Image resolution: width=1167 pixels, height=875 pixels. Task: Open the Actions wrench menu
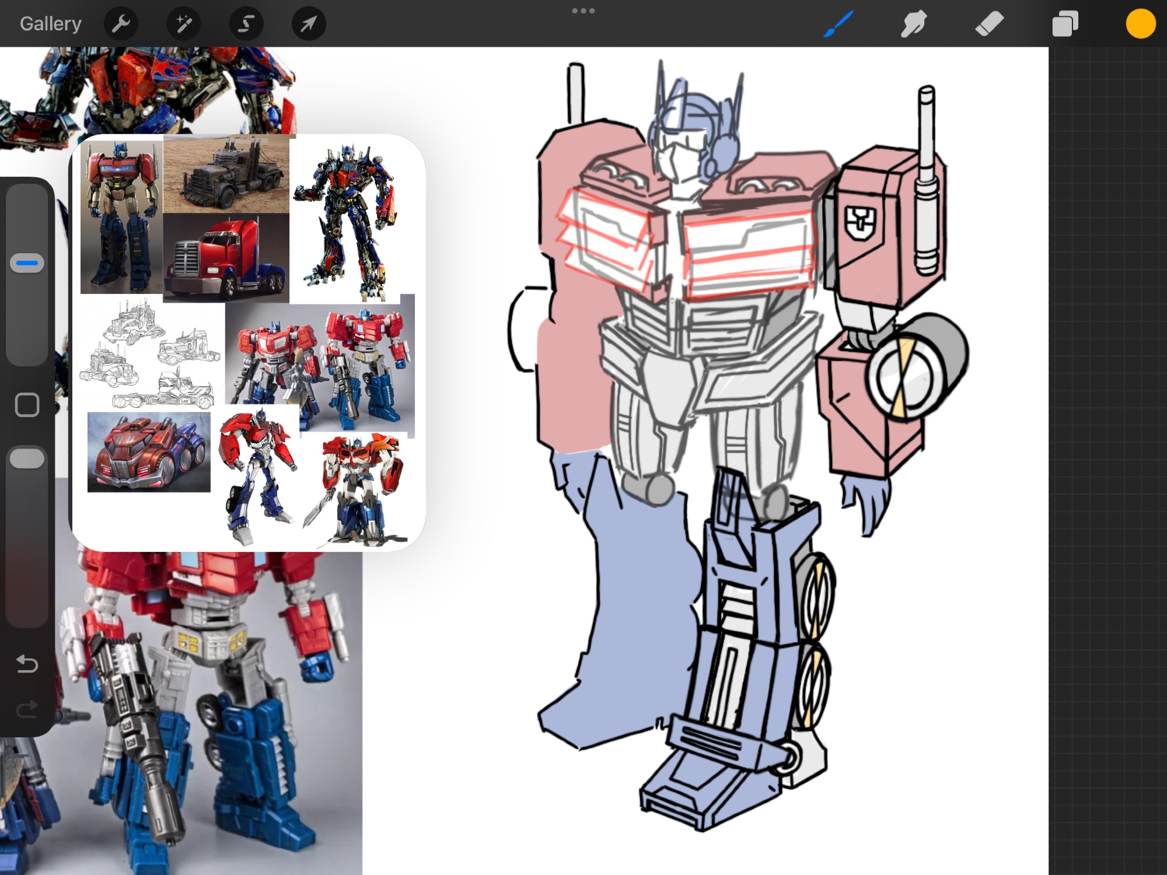point(121,24)
